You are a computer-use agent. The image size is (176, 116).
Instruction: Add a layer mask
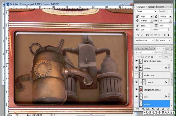[148, 109]
